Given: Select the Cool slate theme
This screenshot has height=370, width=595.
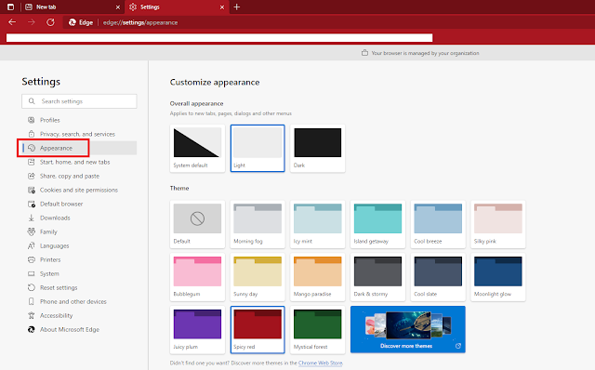Looking at the screenshot, I should 438,277.
